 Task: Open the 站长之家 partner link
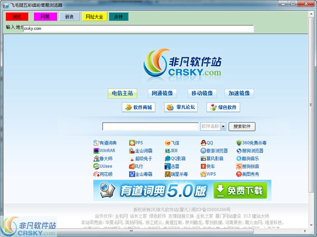click(x=138, y=216)
